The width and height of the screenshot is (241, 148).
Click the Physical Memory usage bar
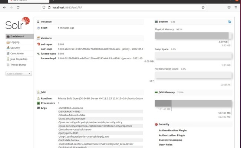193,36
